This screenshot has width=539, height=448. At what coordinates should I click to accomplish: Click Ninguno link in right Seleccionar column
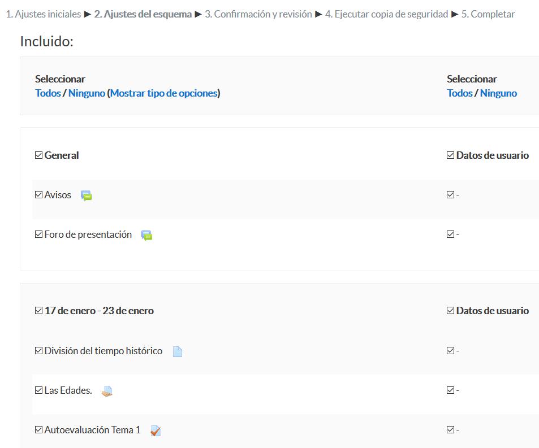tap(498, 93)
